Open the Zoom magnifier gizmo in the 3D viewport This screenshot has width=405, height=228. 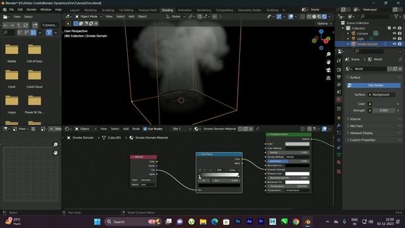coord(328,54)
